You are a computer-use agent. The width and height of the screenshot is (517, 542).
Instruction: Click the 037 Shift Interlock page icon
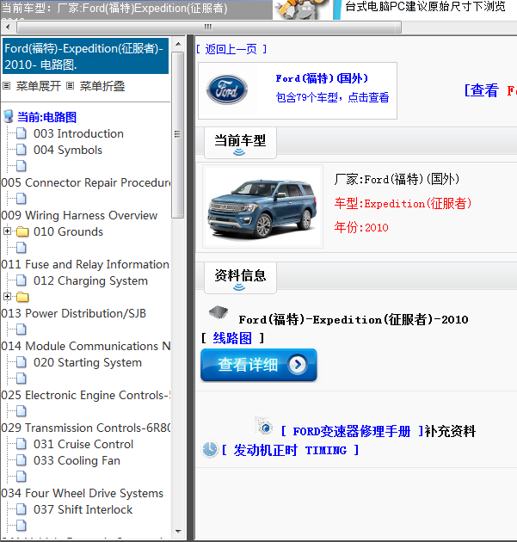pyautogui.click(x=22, y=509)
